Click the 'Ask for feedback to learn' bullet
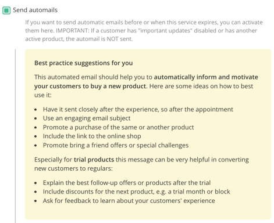This screenshot has height=223, width=274. [x=129, y=201]
